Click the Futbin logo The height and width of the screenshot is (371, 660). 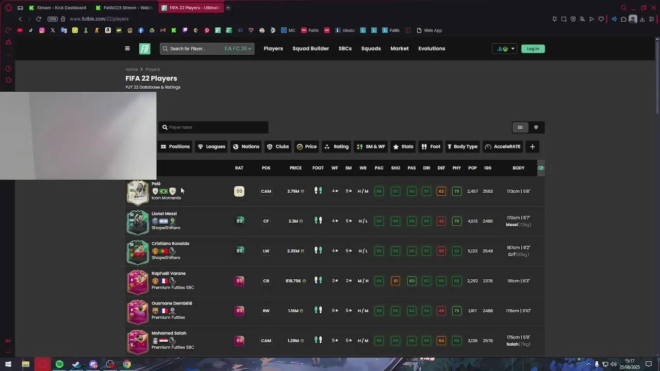point(145,48)
